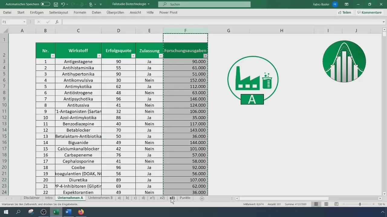Open the filter dropdown on Erfolgsquote column

click(133, 56)
